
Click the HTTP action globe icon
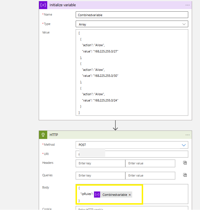click(43, 135)
